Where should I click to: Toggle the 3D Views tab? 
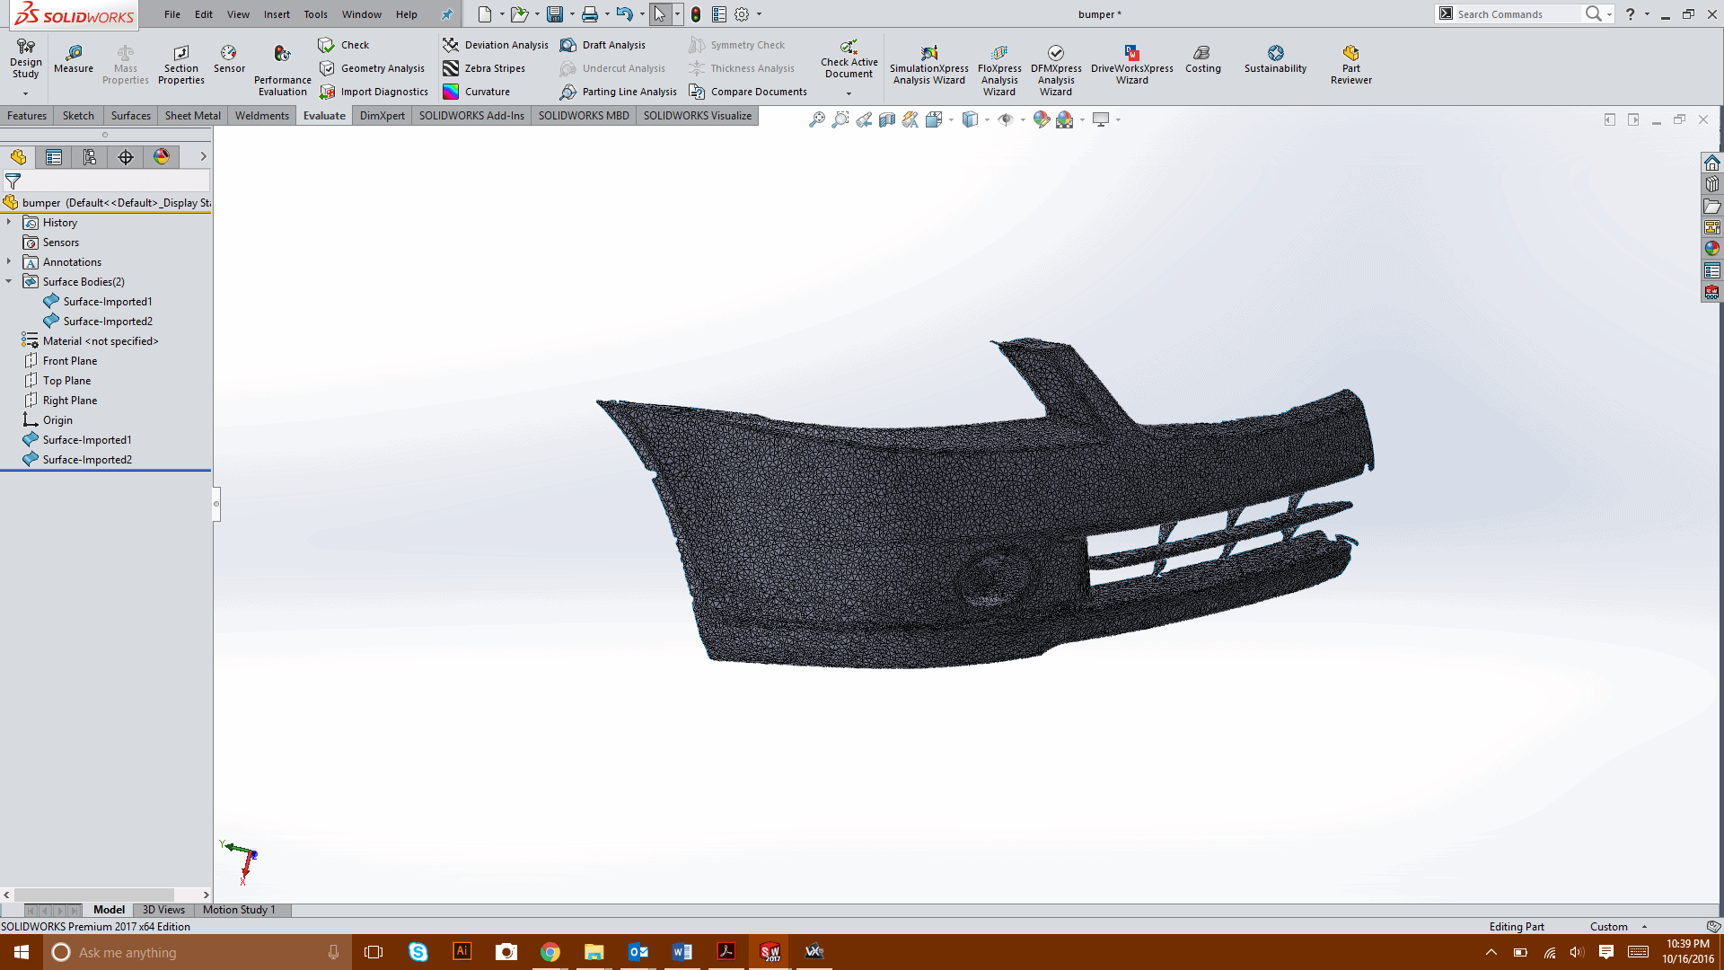click(163, 908)
